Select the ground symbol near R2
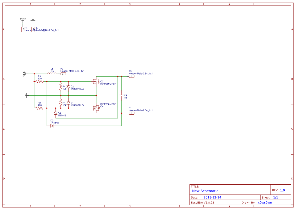296x210 pixels. pos(26,96)
